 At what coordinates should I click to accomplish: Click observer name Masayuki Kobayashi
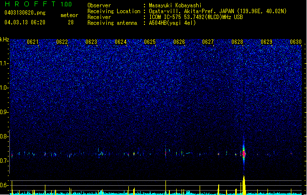point(175,5)
